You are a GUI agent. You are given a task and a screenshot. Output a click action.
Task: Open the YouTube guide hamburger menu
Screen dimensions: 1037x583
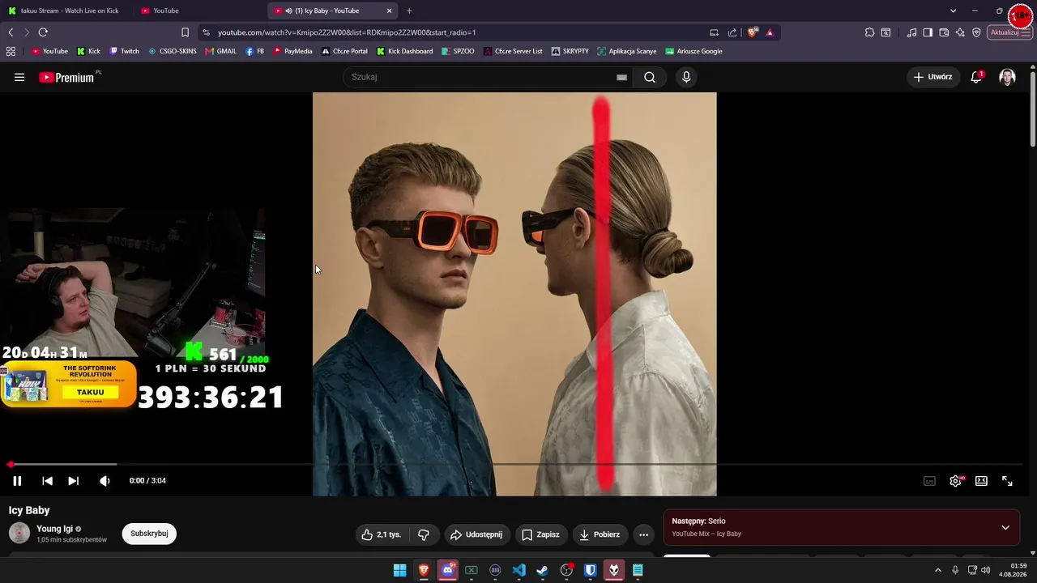click(x=19, y=77)
